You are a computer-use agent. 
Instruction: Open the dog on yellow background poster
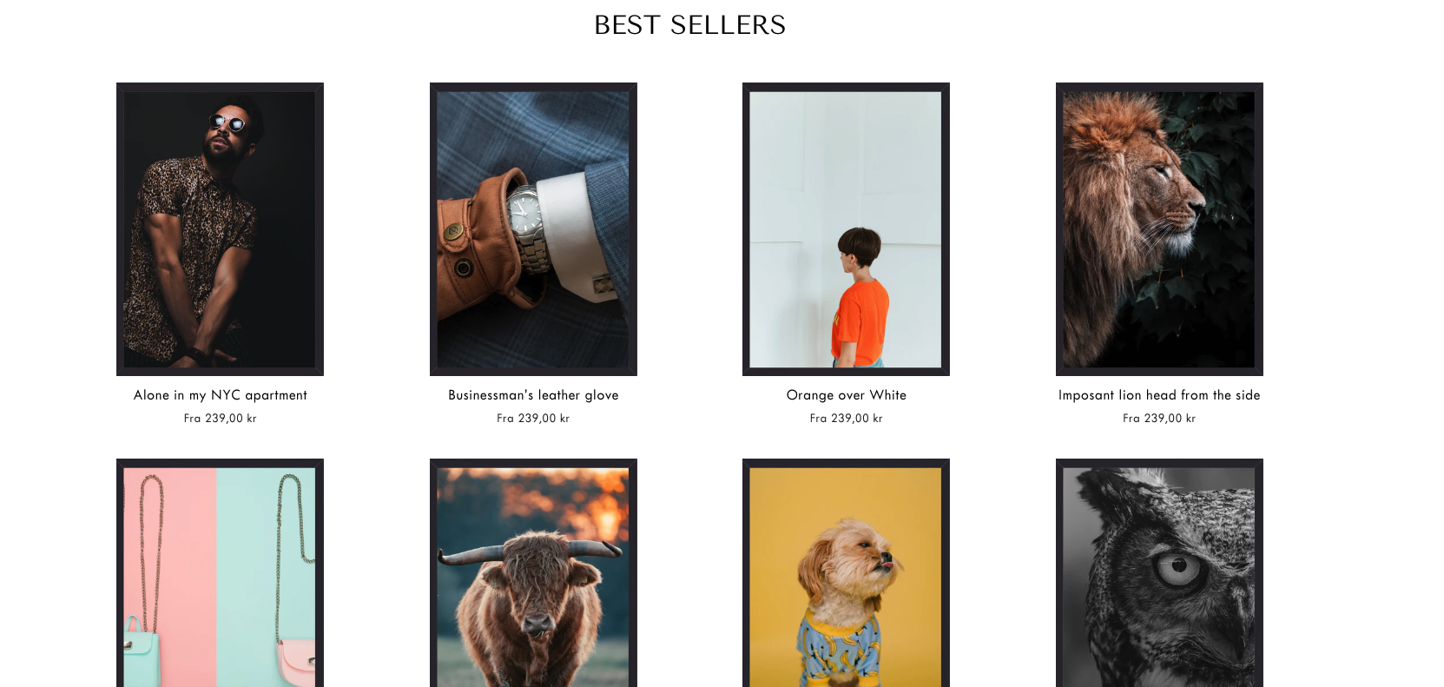[x=846, y=573]
